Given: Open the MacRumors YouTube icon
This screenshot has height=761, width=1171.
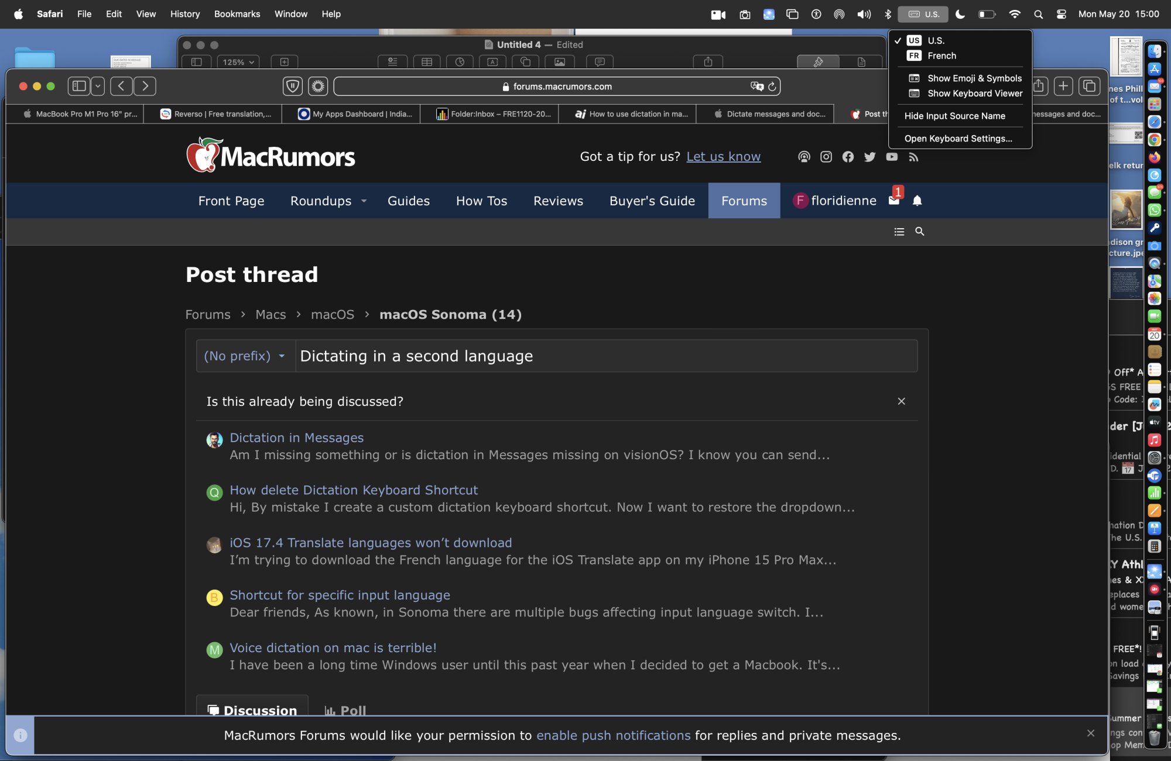Looking at the screenshot, I should 891,157.
